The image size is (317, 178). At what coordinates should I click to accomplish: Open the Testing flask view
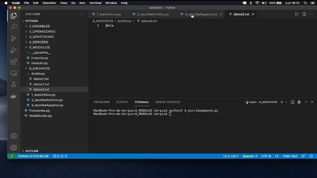click(13, 85)
